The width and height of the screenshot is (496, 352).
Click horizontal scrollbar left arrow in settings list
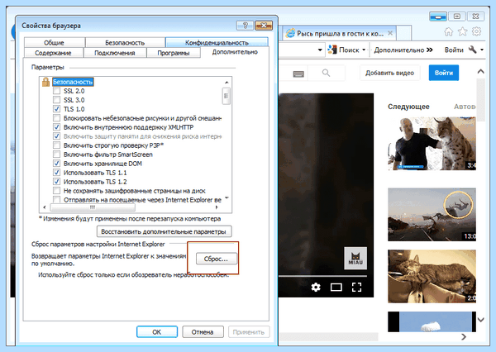[45, 207]
